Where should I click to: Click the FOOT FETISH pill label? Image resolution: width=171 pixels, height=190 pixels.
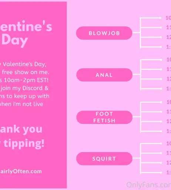(x=104, y=117)
